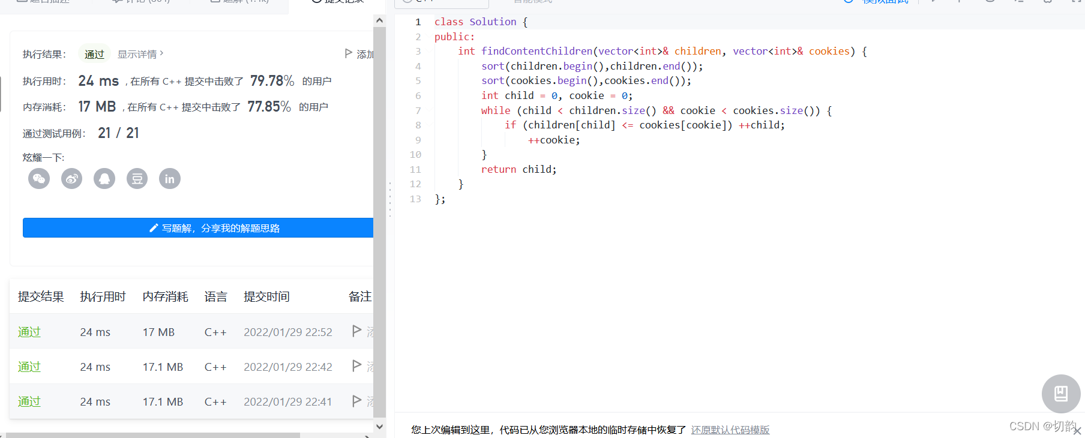Screen dimensions: 1085x438
Task: Click the green 通过 status badge
Action: coord(94,54)
